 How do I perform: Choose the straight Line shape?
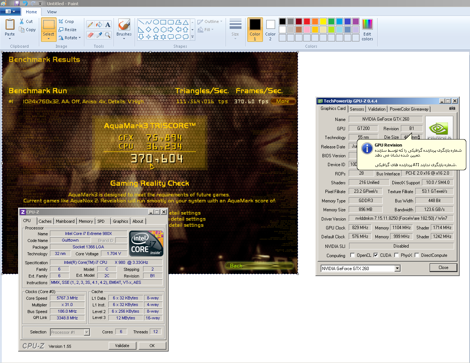pyautogui.click(x=141, y=22)
